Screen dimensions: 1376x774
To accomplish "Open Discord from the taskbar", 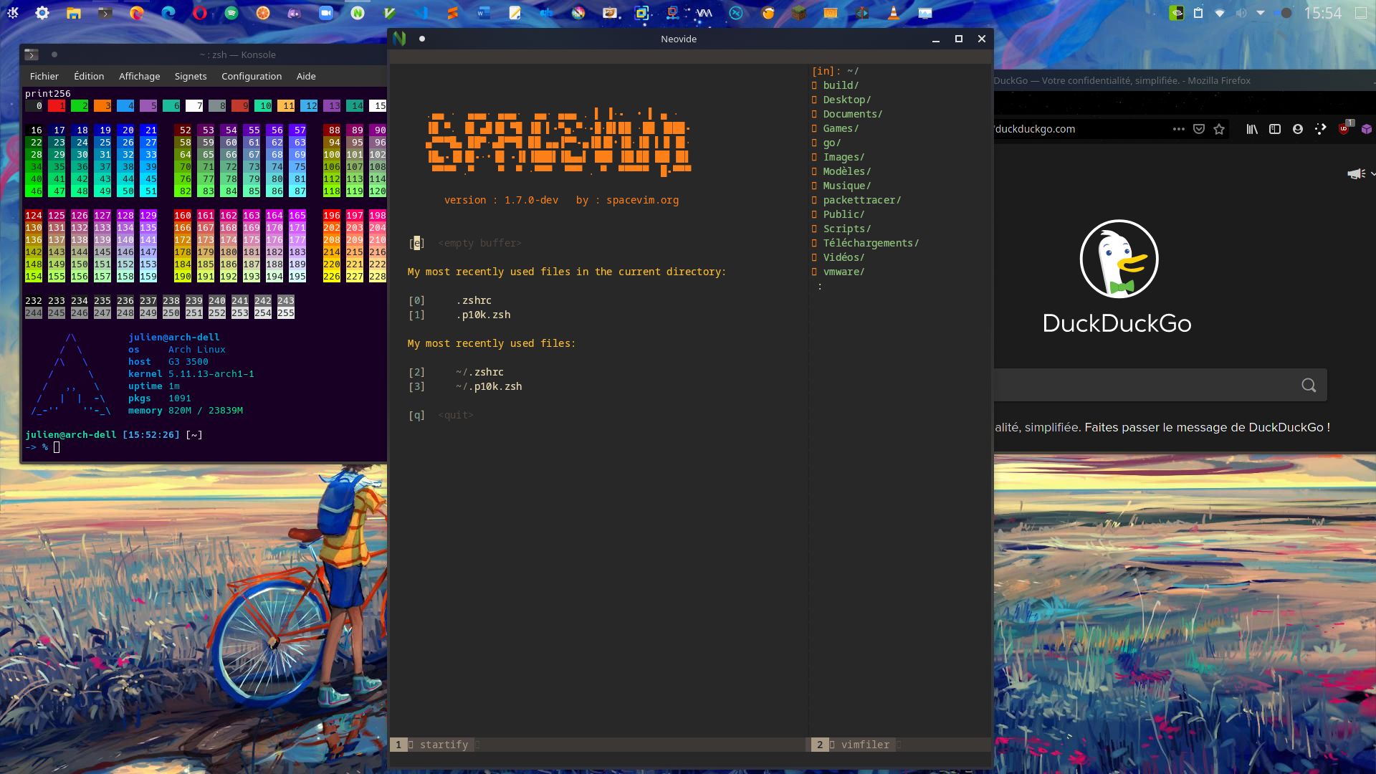I will 294,12.
